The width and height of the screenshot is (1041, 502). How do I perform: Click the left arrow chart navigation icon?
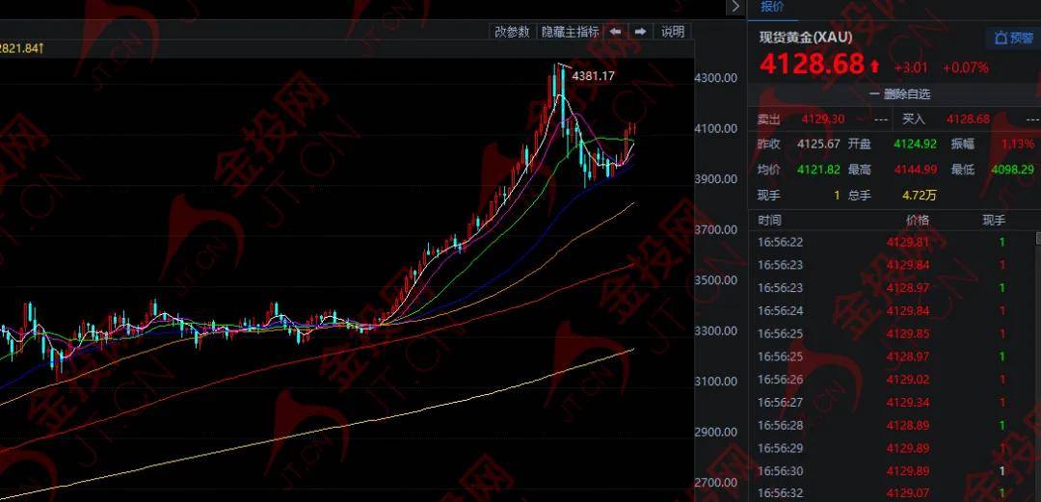coord(616,31)
